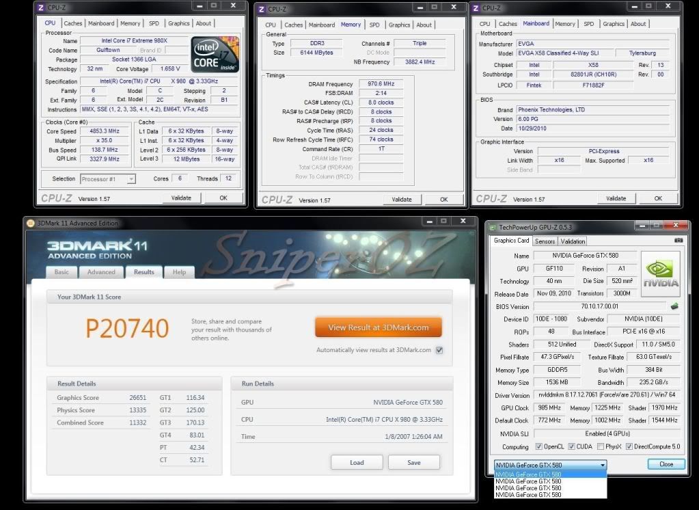Click the Intel Core i7 logo badge
Viewport: 699px width, 510px height.
click(215, 55)
